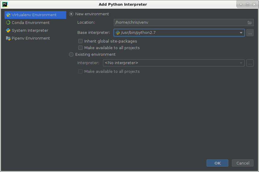259x172 pixels.
Task: Click the green Conda Environment circle icon
Action: pos(8,23)
